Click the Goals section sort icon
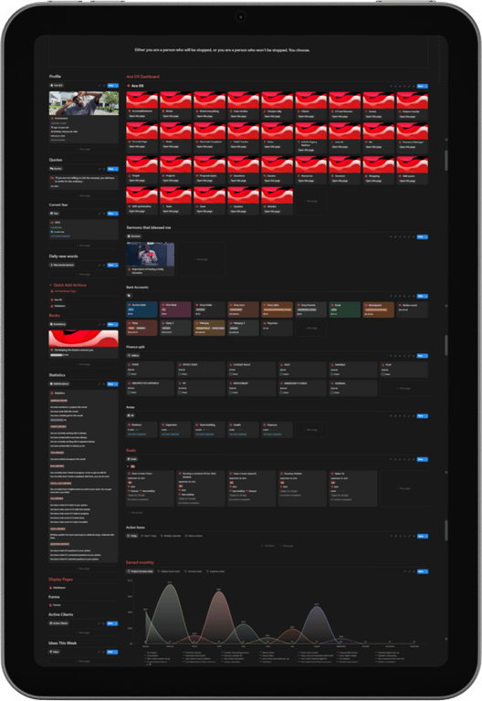The image size is (482, 701). 395,459
